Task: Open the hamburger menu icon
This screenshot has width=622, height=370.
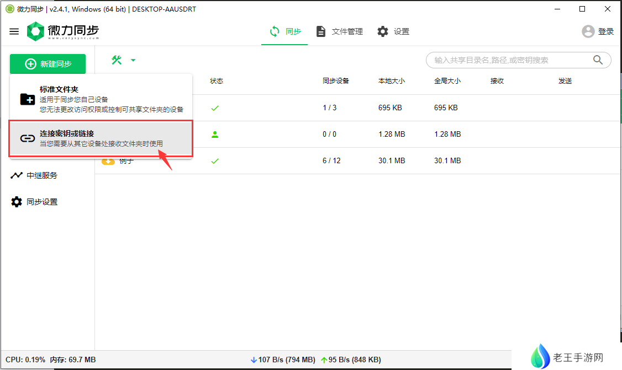Action: [14, 31]
